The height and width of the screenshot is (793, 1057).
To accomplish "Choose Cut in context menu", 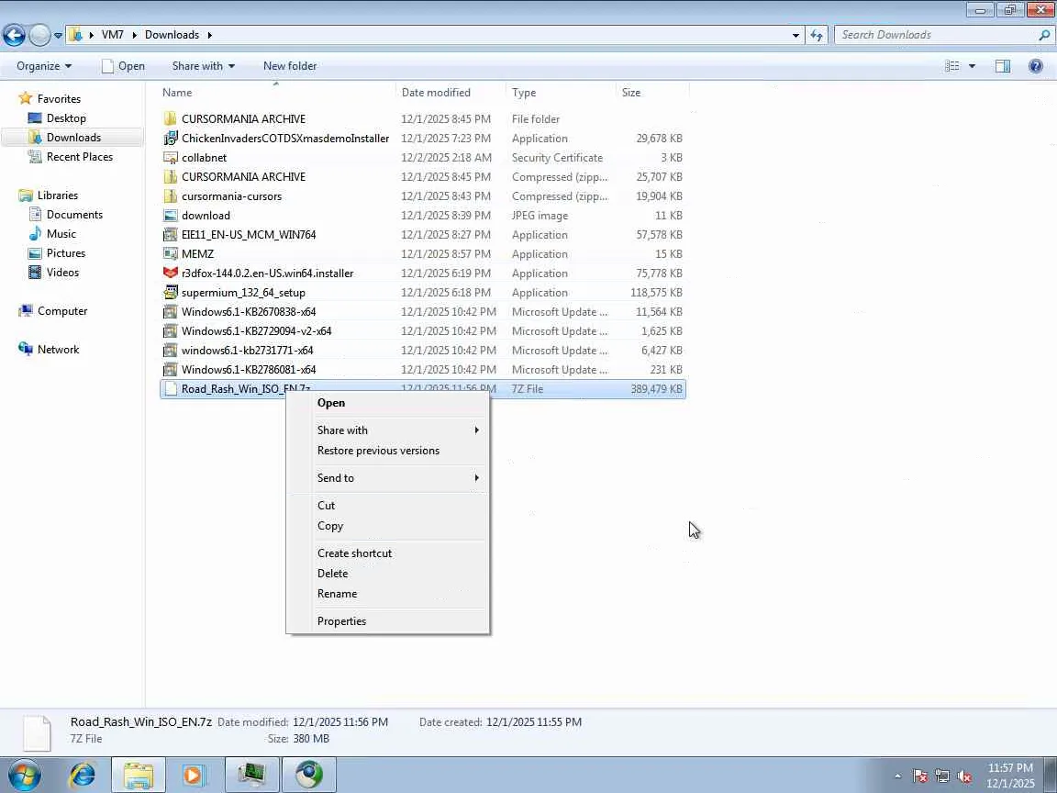I will [387, 506].
